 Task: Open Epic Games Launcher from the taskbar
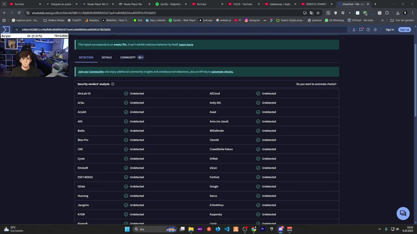[x=272, y=229]
